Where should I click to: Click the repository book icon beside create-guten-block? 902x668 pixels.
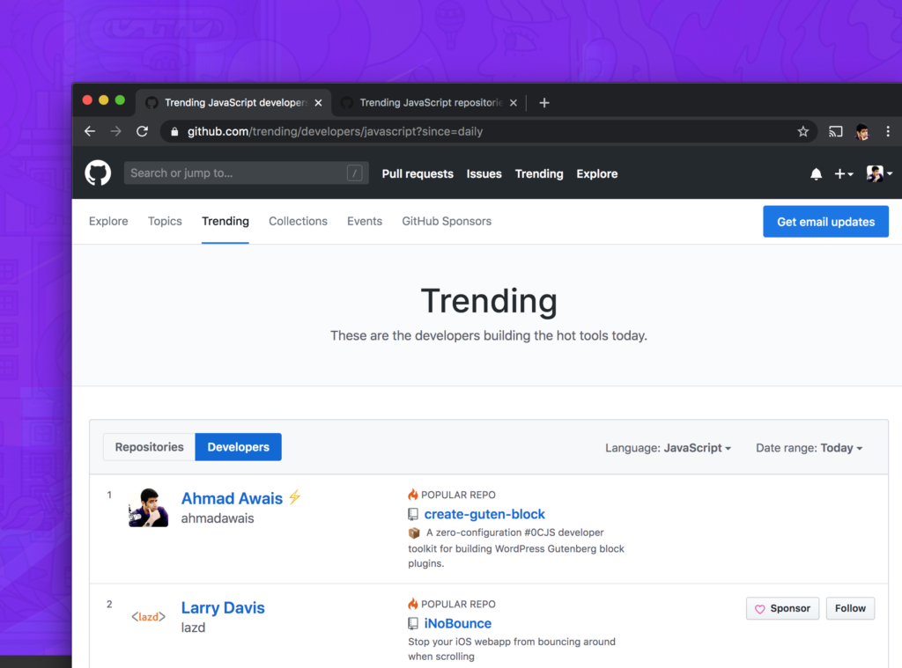tap(413, 514)
